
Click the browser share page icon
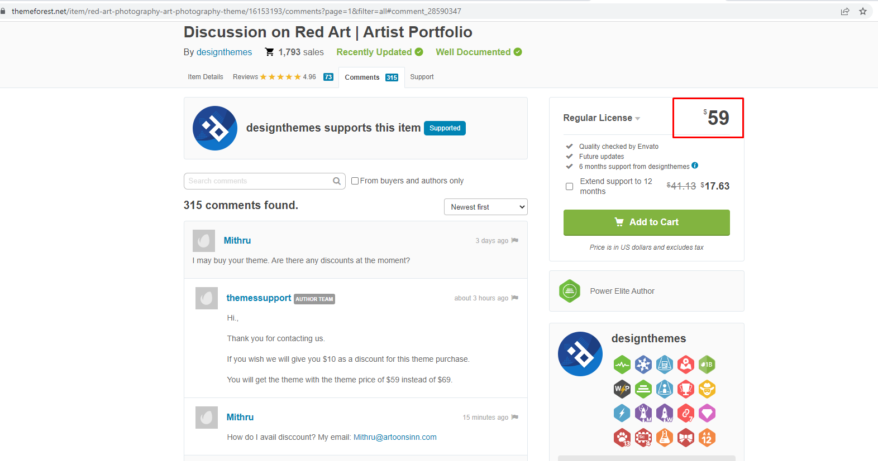click(845, 11)
